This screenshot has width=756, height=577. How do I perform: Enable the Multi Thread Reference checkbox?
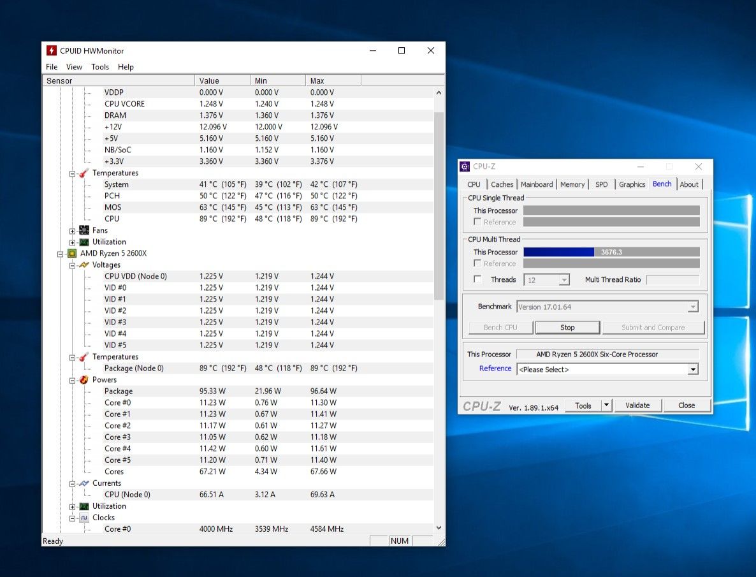click(x=477, y=263)
